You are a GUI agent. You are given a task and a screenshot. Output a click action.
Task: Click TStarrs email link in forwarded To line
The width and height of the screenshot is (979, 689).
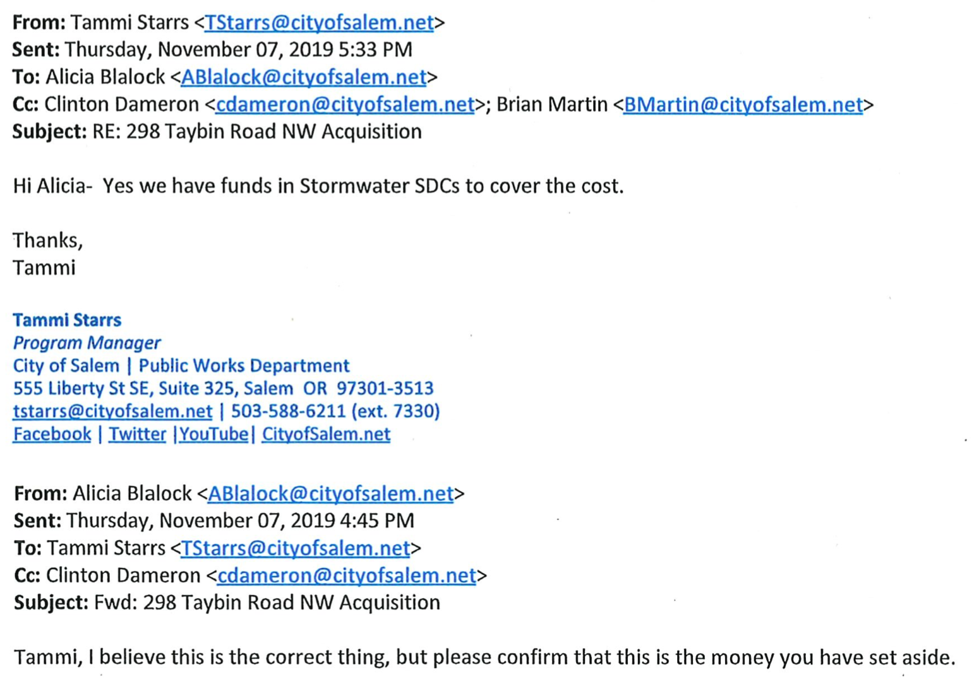coord(296,548)
